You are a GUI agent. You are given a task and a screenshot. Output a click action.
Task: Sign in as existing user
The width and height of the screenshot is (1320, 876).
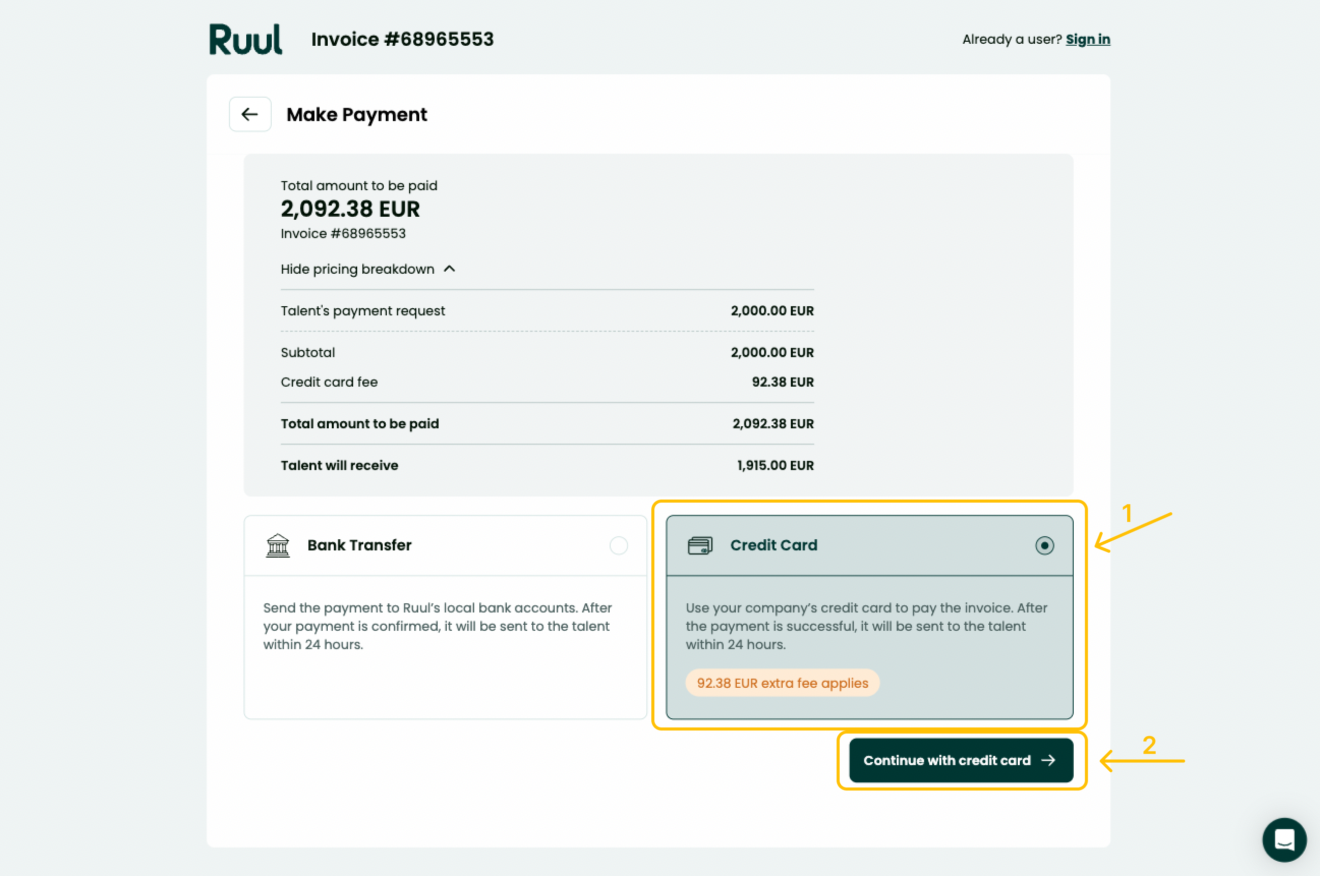(1087, 39)
